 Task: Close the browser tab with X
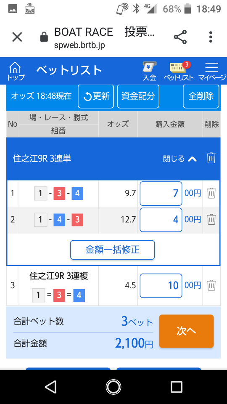coord(17,37)
